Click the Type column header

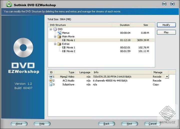pos(65,72)
